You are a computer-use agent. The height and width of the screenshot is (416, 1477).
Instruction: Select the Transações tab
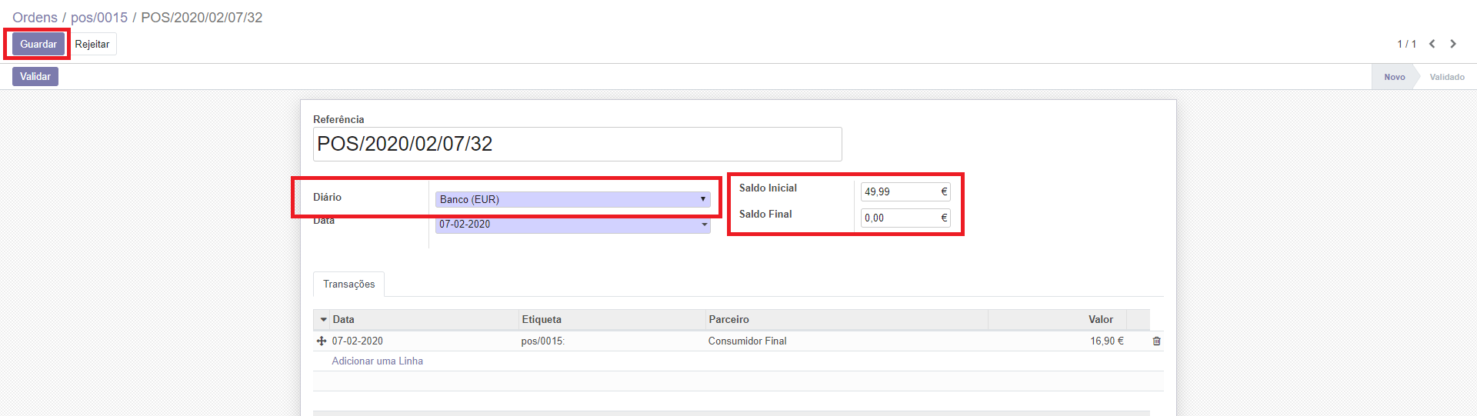click(x=348, y=284)
